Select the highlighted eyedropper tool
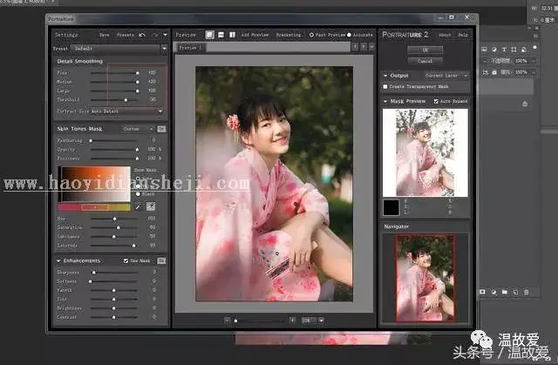558x365 pixels. click(x=151, y=206)
